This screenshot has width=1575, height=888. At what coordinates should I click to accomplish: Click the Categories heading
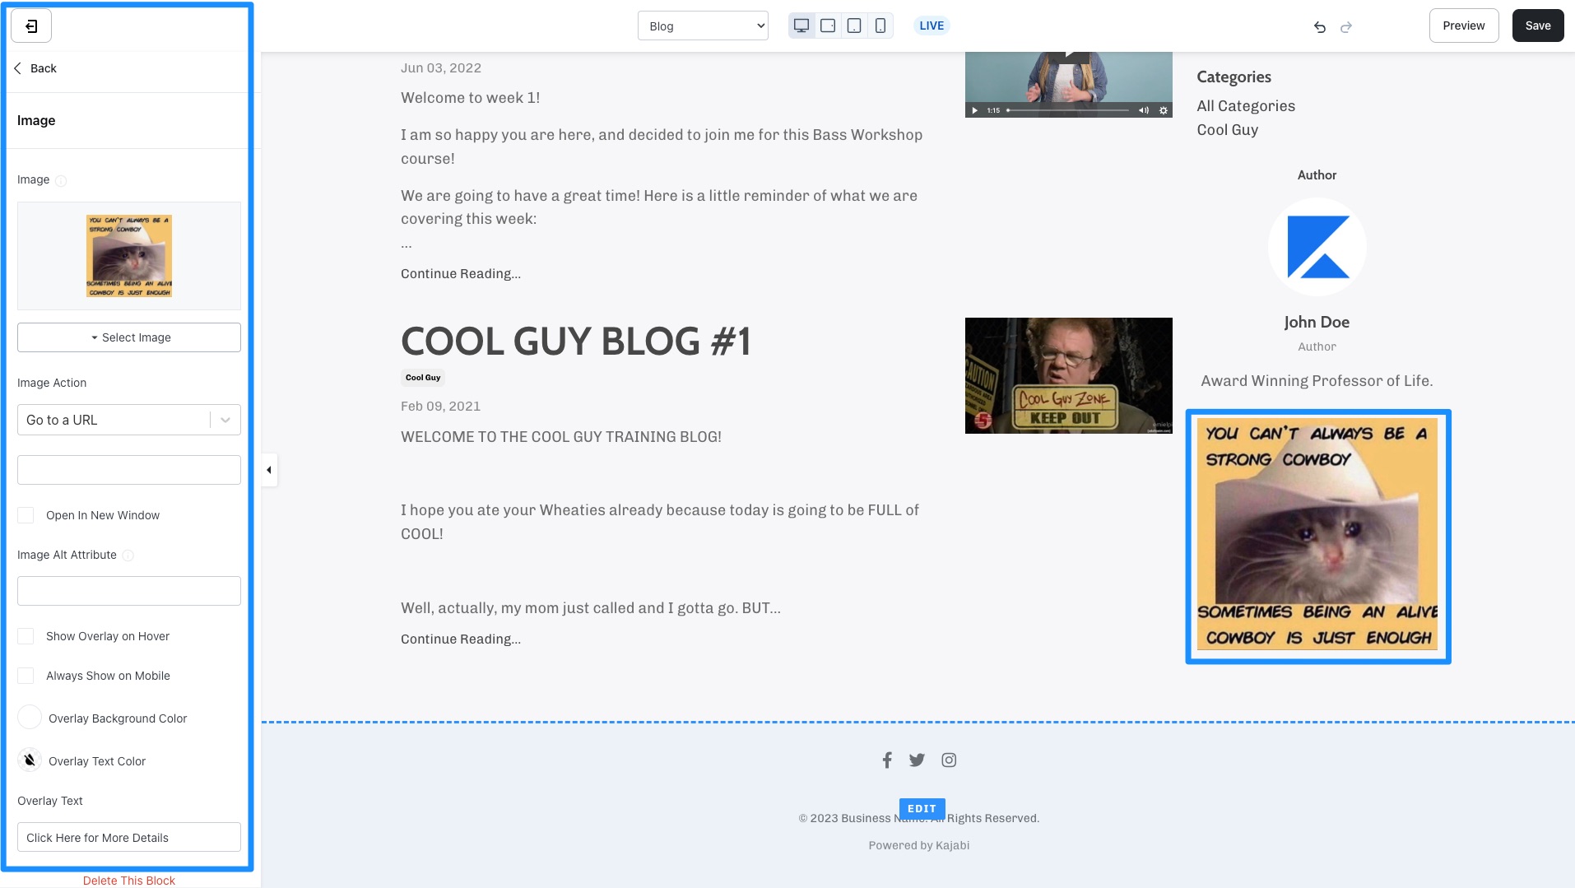click(1234, 77)
